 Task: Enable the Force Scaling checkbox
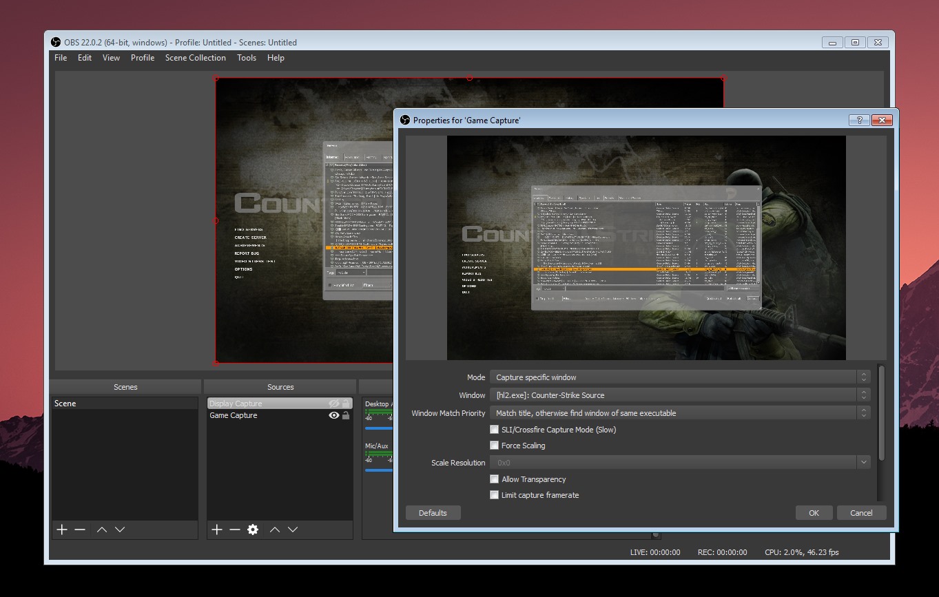[494, 446]
